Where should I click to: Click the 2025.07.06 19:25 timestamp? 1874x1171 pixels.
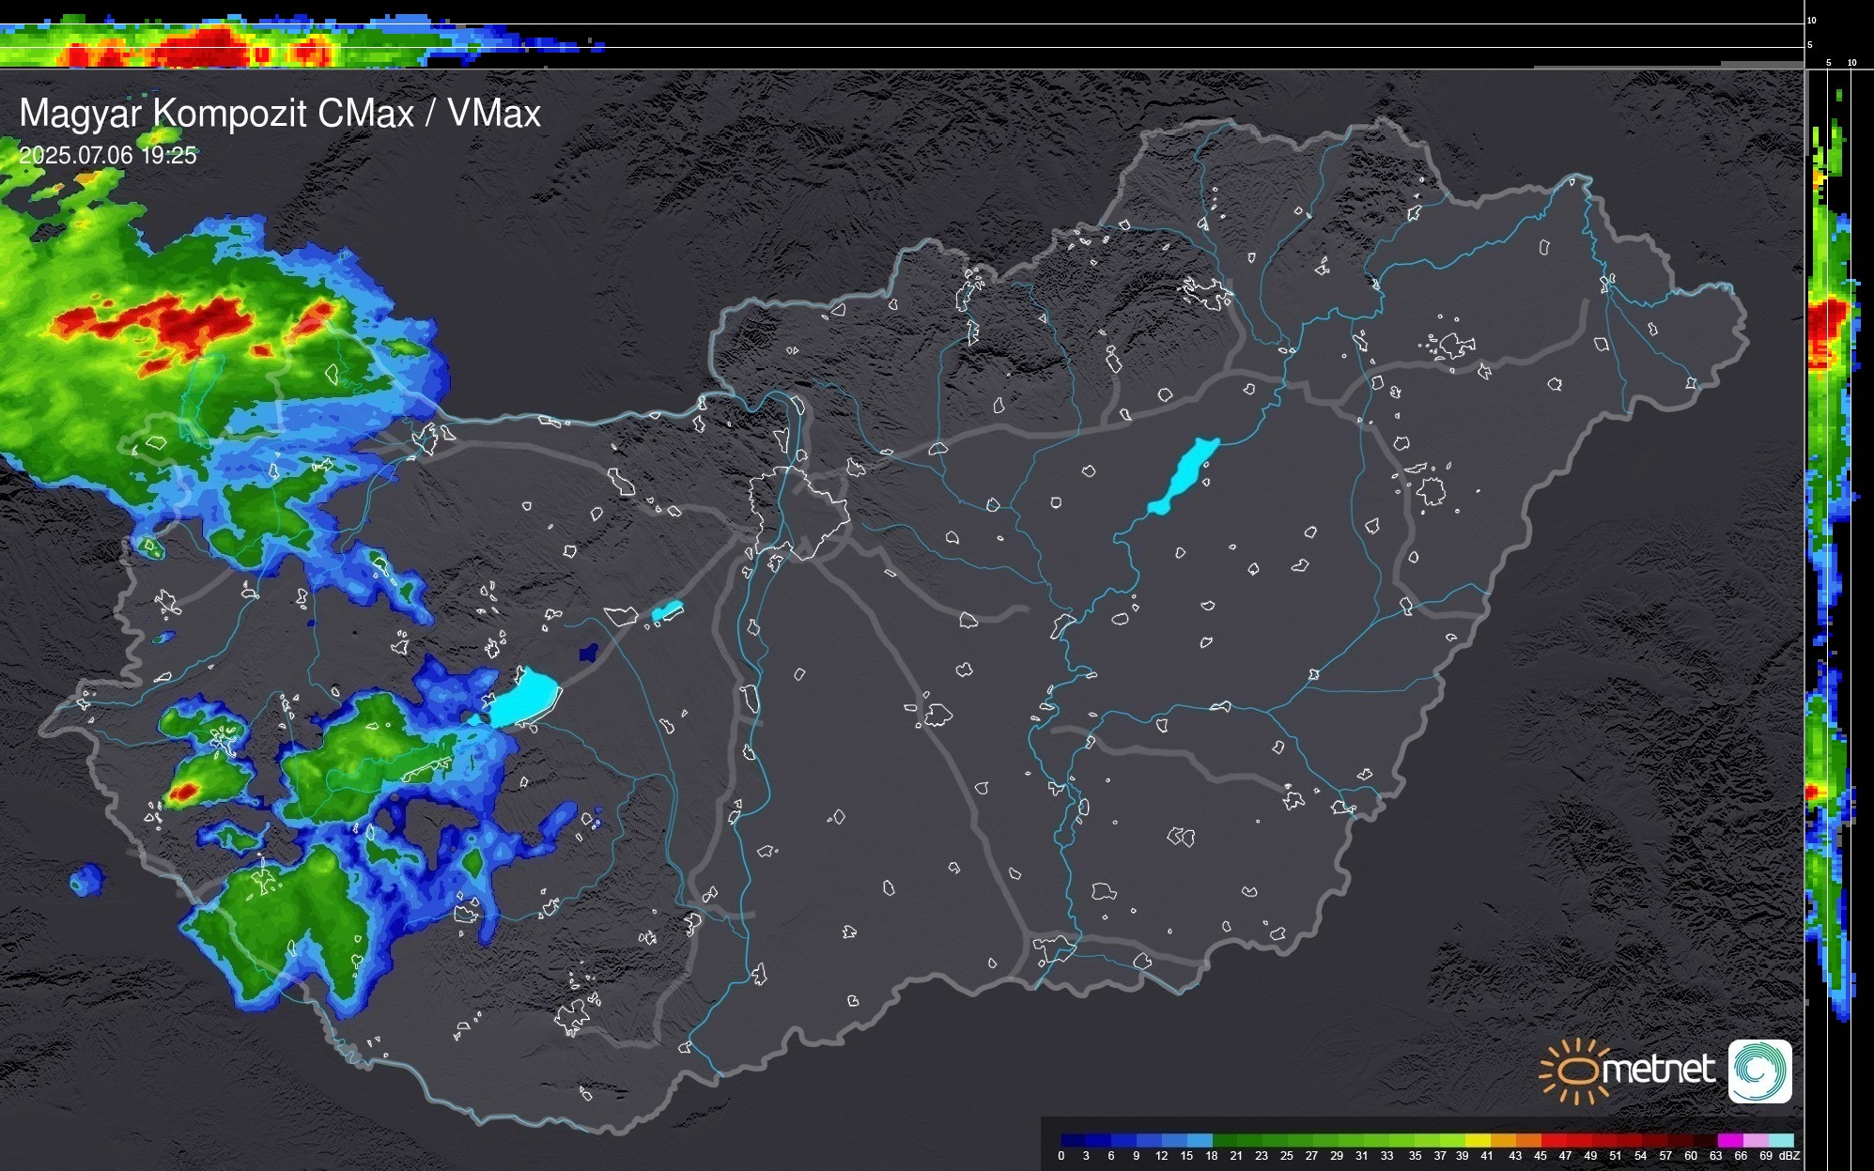pyautogui.click(x=108, y=155)
